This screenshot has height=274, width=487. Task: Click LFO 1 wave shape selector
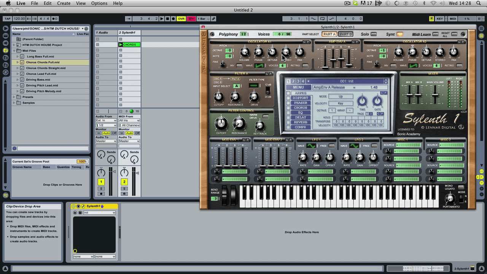click(311, 146)
